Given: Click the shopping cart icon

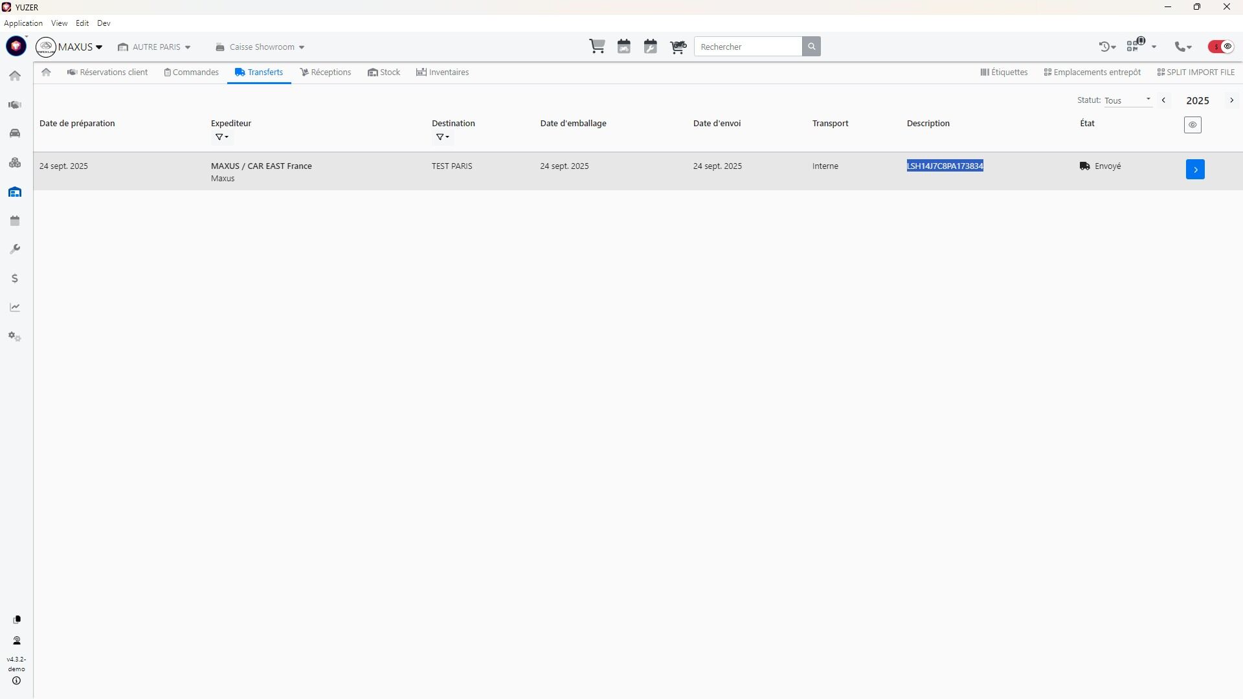Looking at the screenshot, I should coord(597,47).
